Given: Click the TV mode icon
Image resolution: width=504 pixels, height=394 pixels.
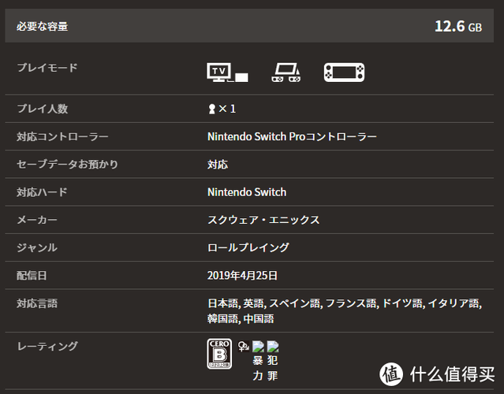Looking at the screenshot, I should (x=227, y=72).
